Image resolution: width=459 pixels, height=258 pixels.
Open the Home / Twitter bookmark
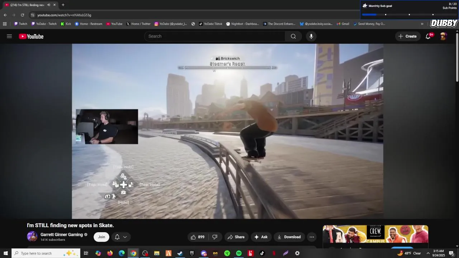click(x=138, y=24)
